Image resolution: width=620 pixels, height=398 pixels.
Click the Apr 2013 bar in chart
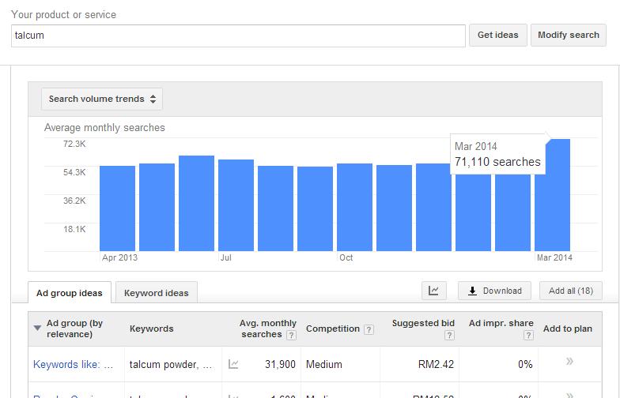click(x=117, y=208)
